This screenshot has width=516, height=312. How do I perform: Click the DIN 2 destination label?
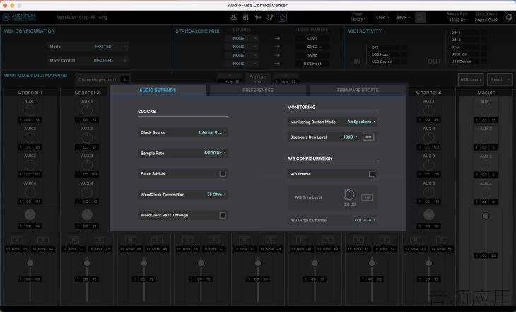[312, 47]
